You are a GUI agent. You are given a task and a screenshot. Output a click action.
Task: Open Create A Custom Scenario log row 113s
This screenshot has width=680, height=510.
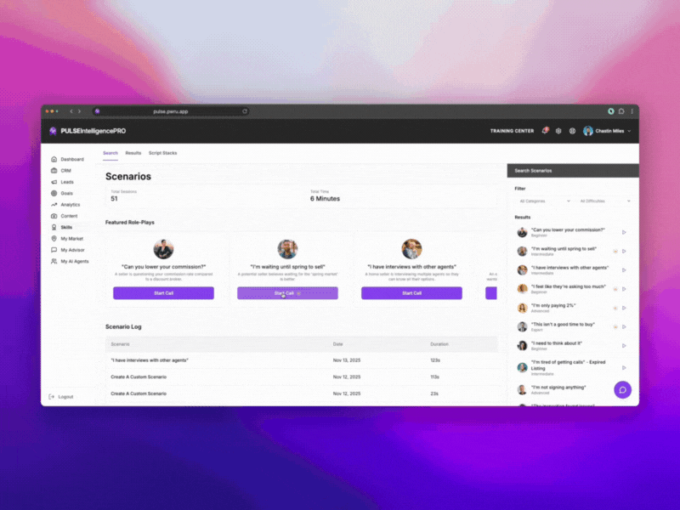[x=302, y=377]
